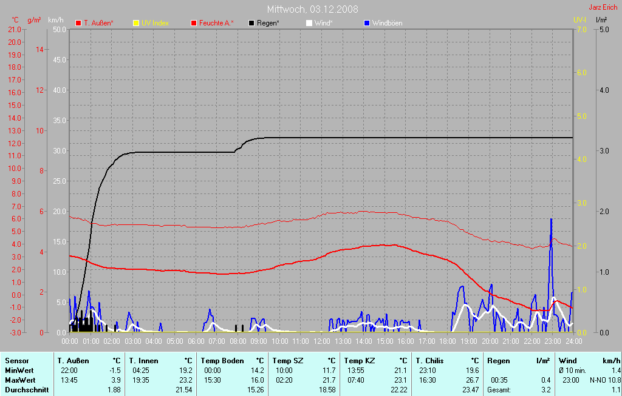Click the 'Sensor' row header in table
The width and height of the screenshot is (622, 396).
[17, 361]
